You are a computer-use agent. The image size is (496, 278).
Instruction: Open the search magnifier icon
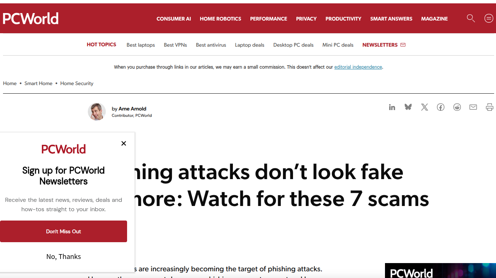tap(471, 18)
